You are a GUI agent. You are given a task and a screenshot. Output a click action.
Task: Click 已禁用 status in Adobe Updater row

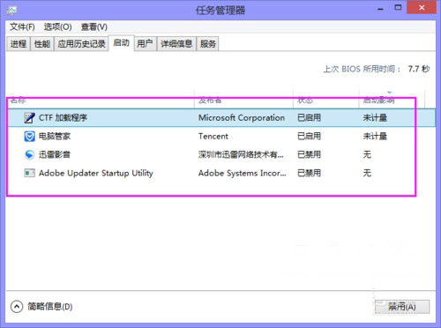(x=310, y=173)
